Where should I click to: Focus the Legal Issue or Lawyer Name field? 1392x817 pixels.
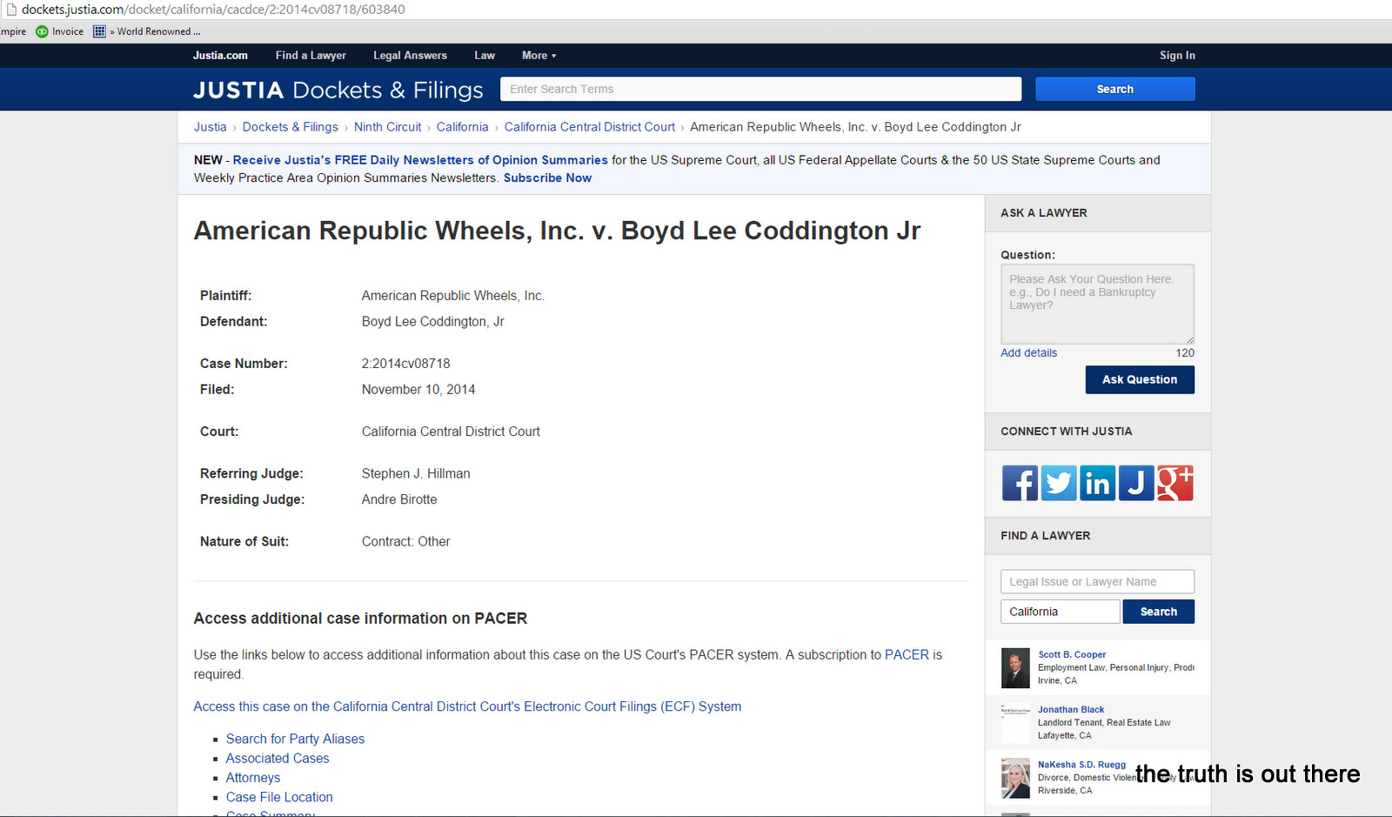[1097, 582]
